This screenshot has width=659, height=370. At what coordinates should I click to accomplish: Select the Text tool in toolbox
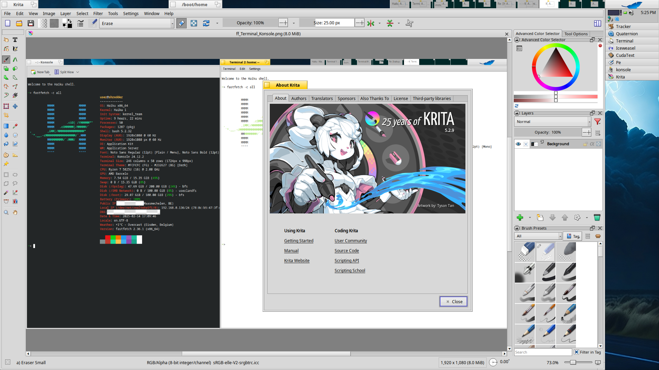click(15, 40)
